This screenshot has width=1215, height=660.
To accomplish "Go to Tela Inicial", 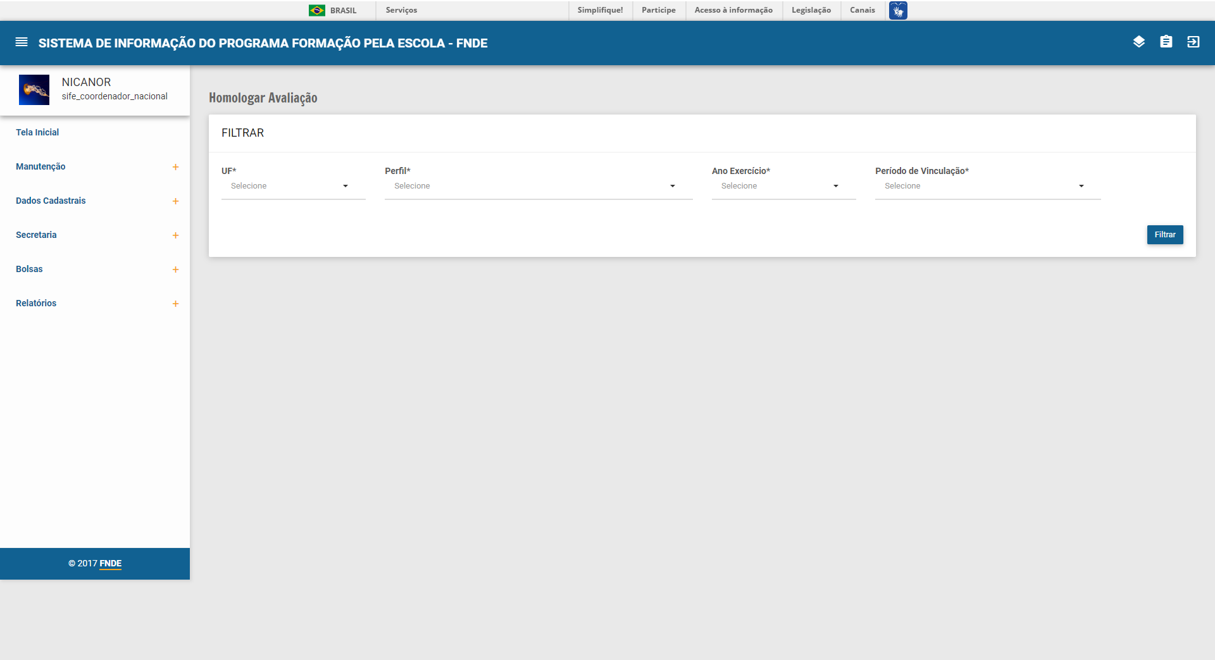I will [37, 132].
